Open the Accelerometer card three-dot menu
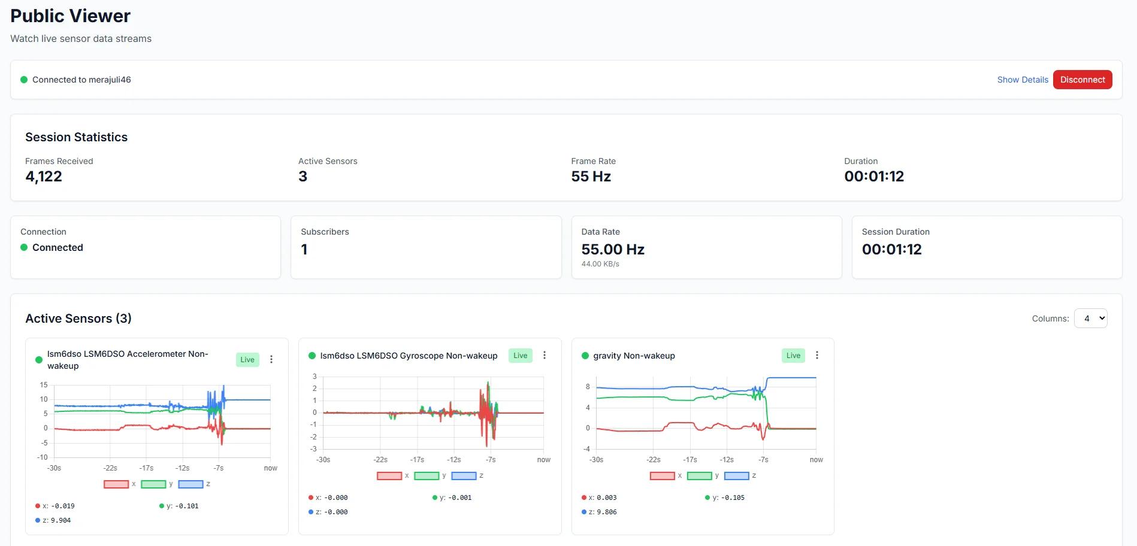The width and height of the screenshot is (1137, 546). point(271,359)
